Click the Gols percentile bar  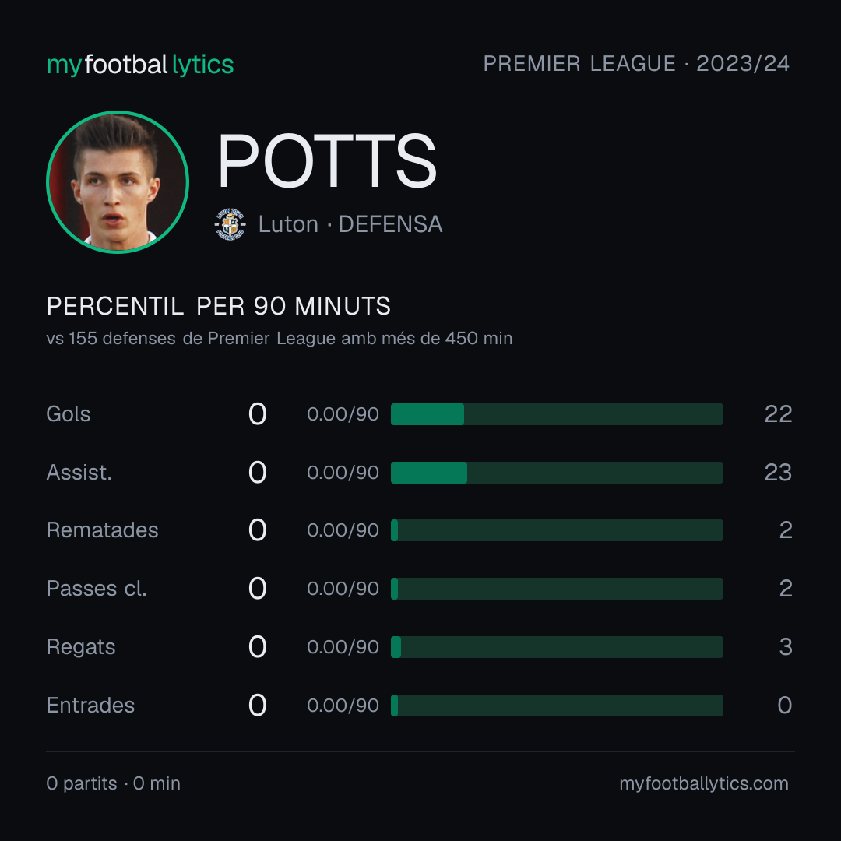point(557,414)
